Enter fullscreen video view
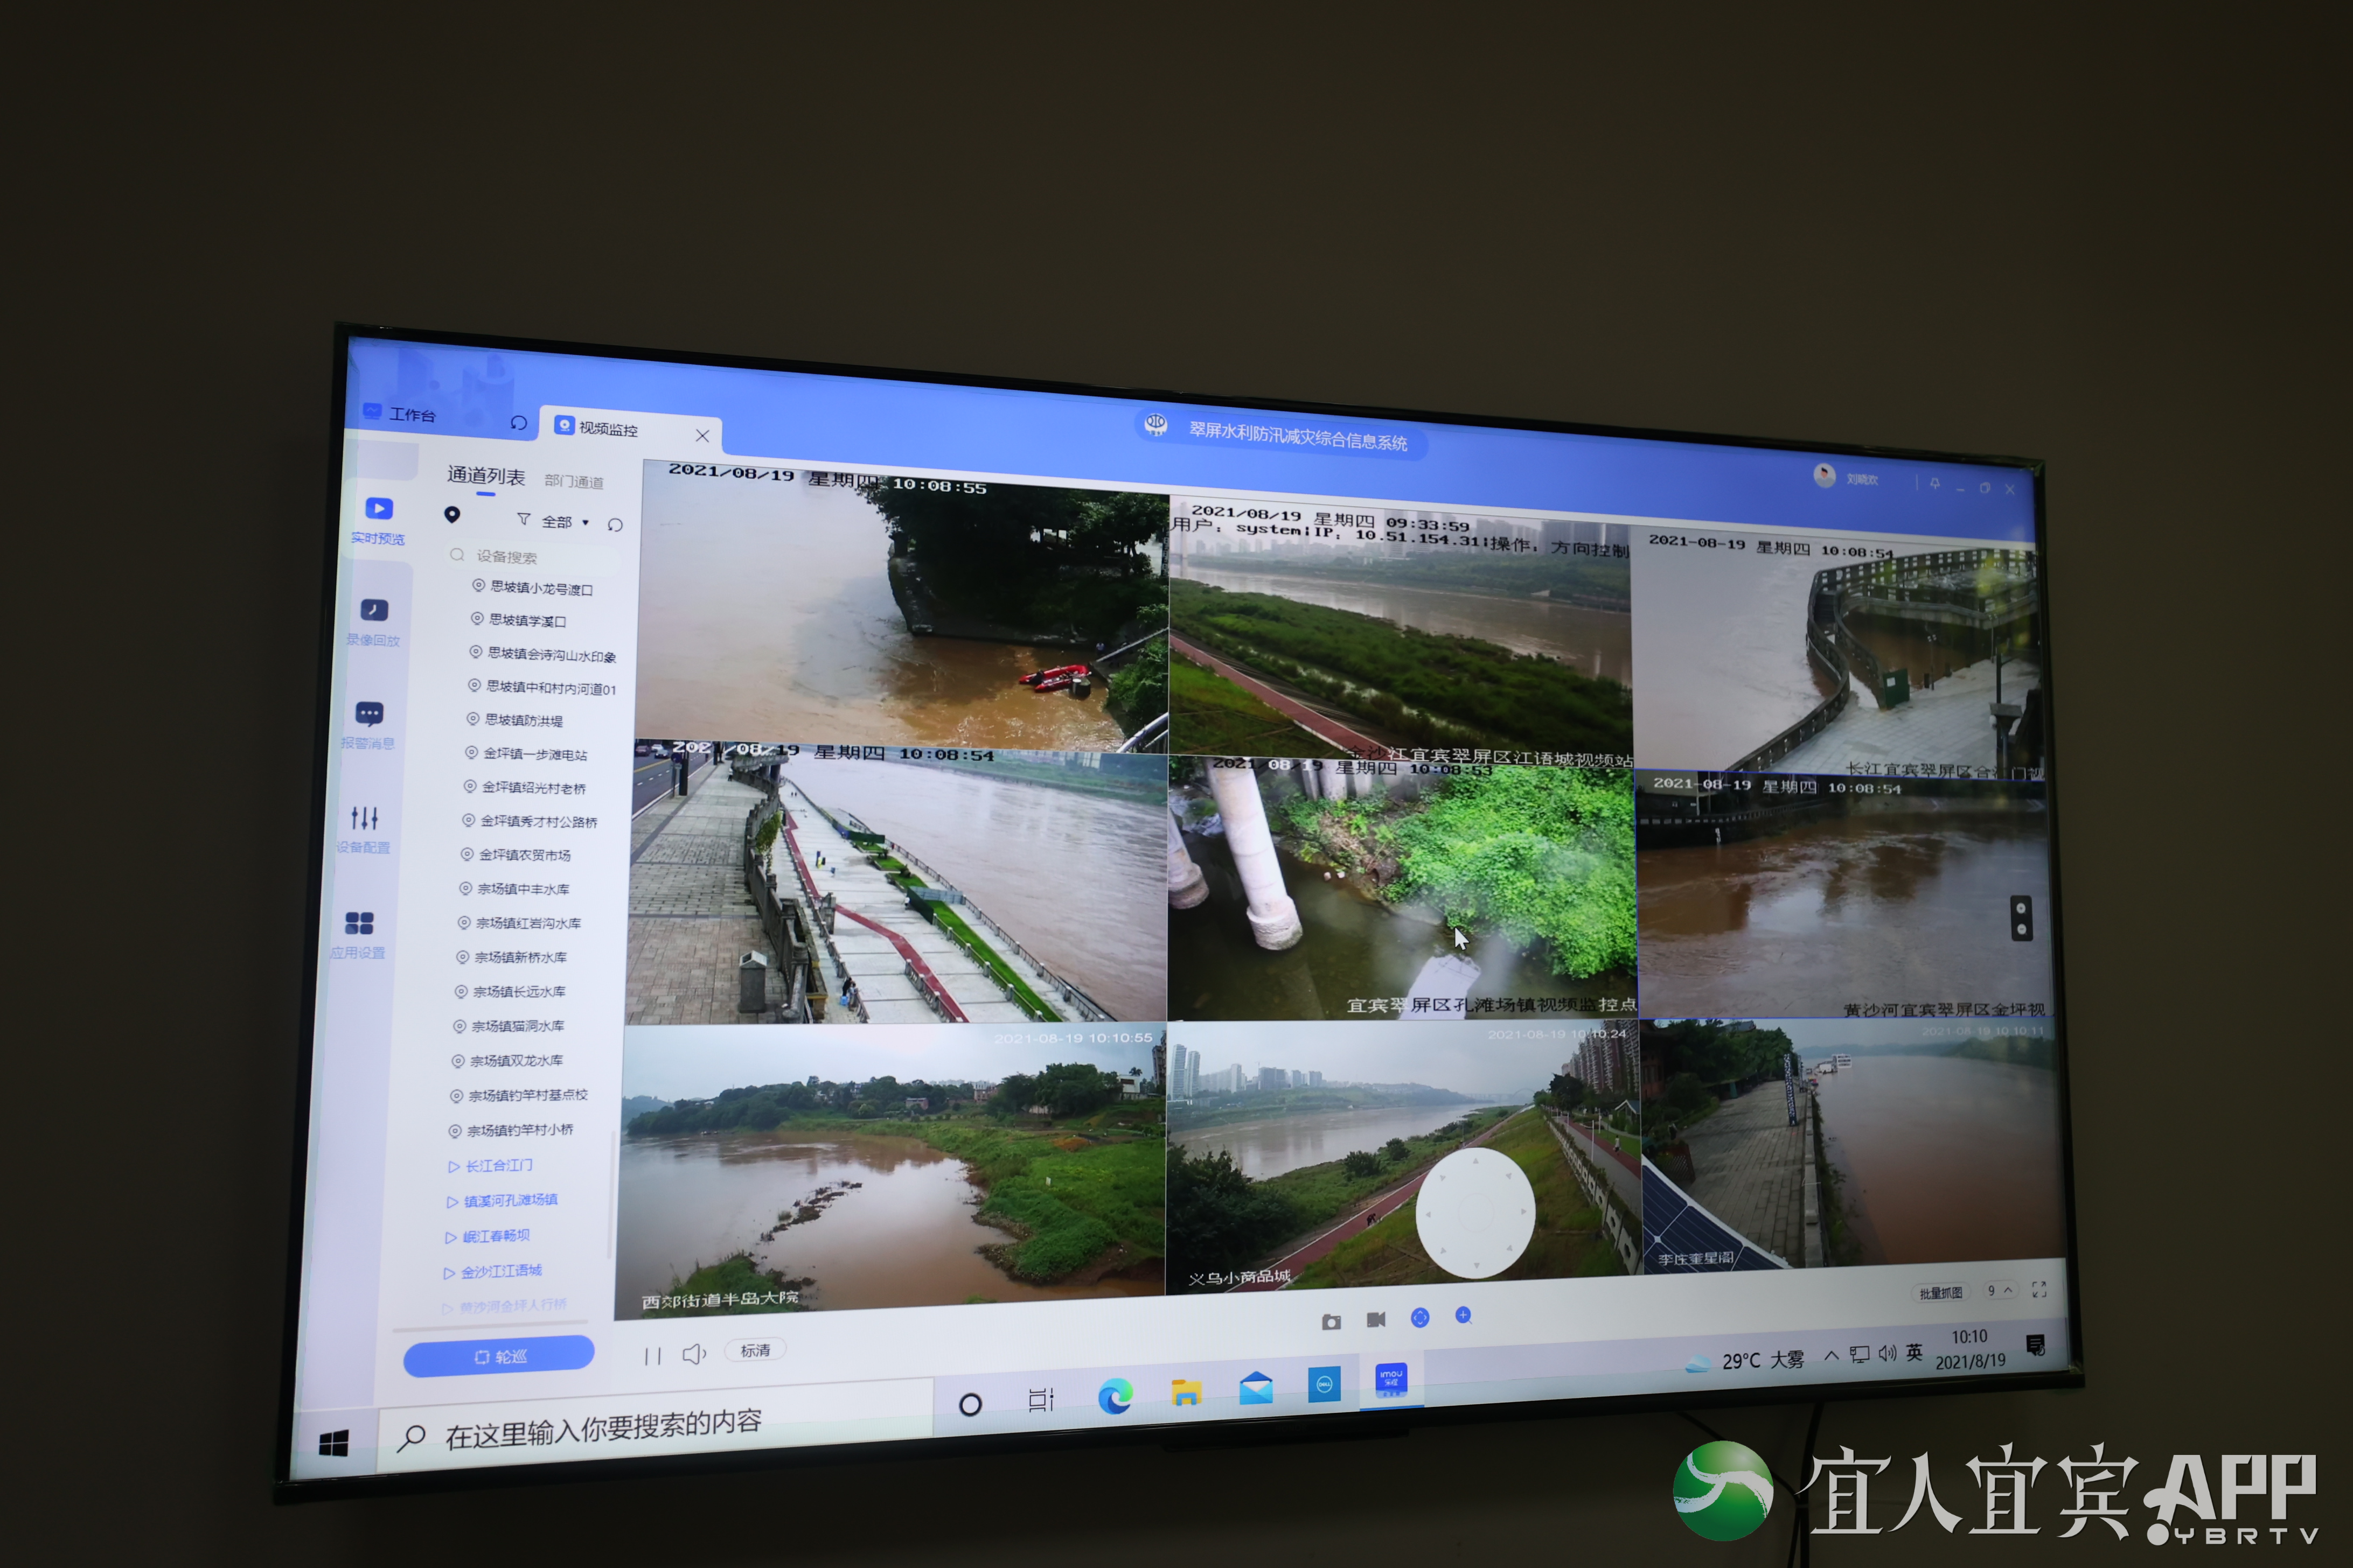Viewport: 2353px width, 1568px height. 2039,1290
